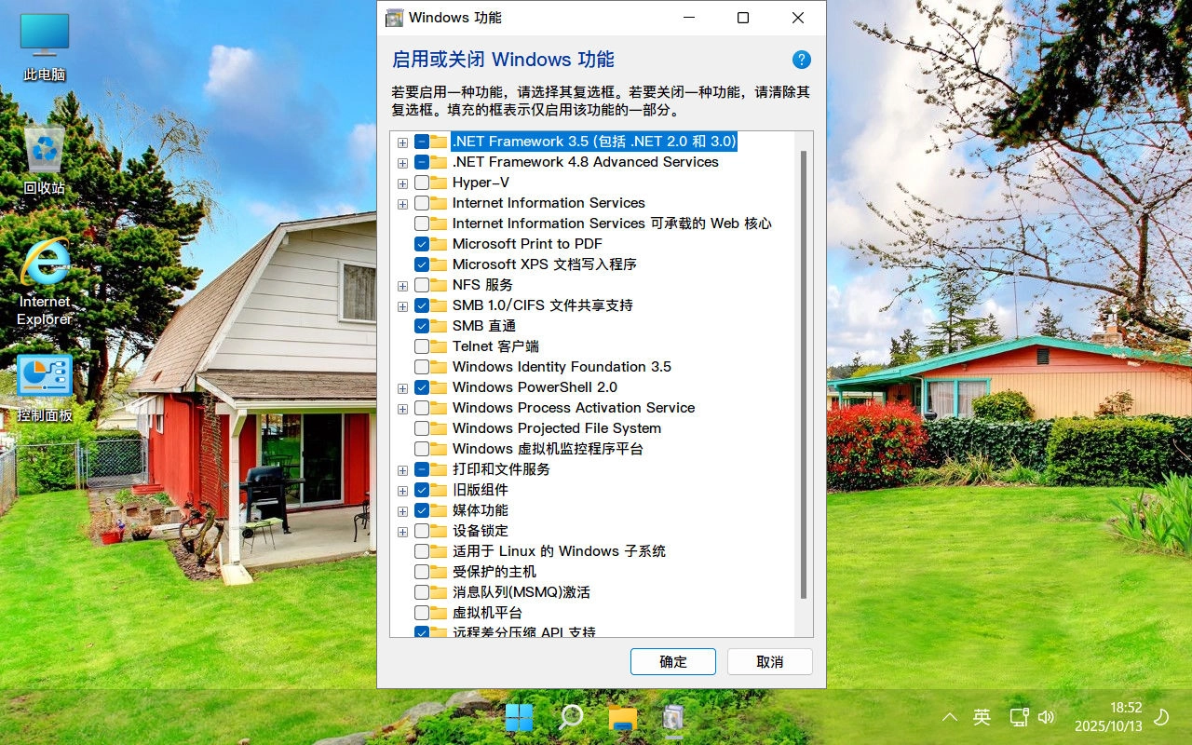Click the Windows Start button
The image size is (1192, 745).
(519, 717)
